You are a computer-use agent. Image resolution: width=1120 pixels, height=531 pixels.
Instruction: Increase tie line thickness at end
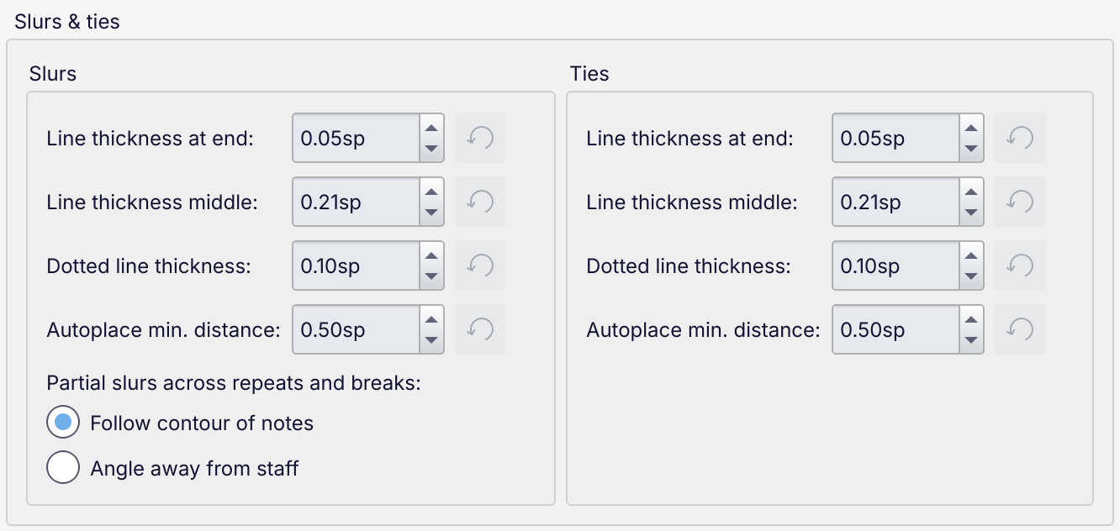tap(971, 129)
